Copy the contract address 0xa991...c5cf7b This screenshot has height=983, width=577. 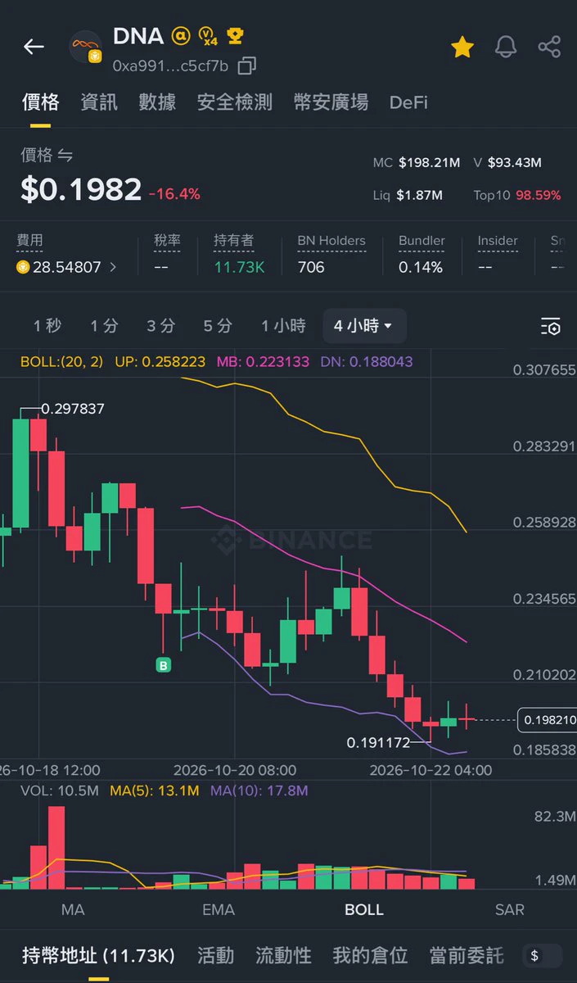coord(246,66)
